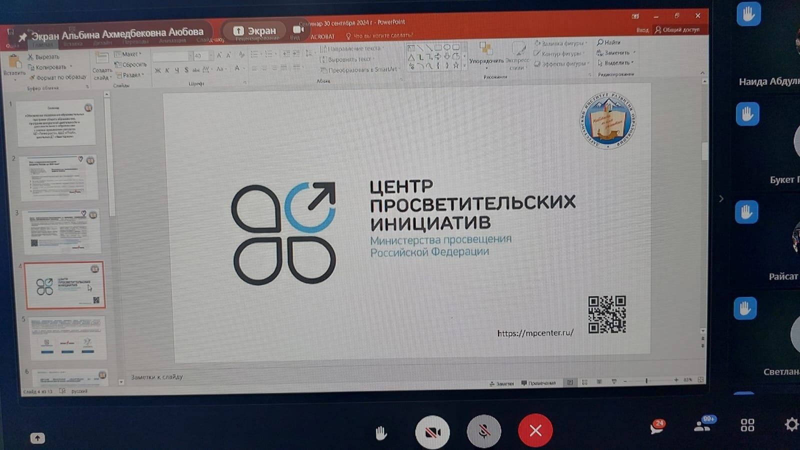
Task: Raise hand in the meeting toolbar
Action: (x=381, y=432)
